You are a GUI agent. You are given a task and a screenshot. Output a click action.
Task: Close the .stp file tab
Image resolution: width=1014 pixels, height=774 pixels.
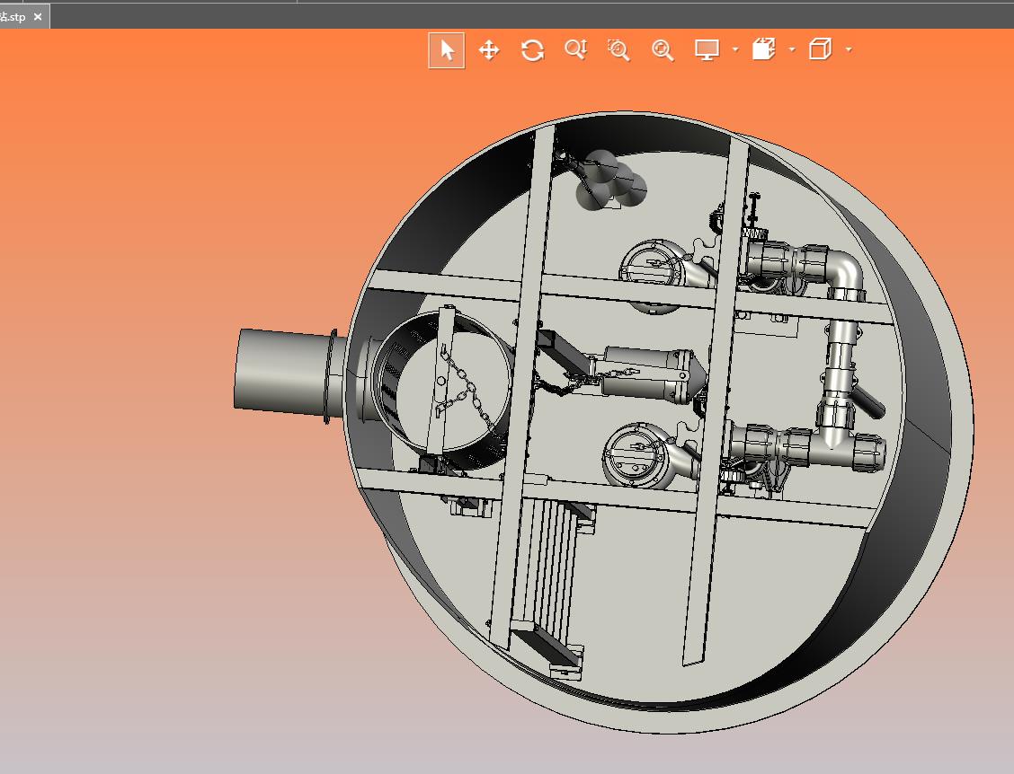tap(38, 17)
